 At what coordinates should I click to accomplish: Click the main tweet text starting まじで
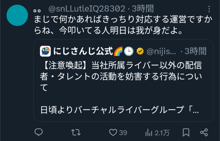(x=123, y=25)
